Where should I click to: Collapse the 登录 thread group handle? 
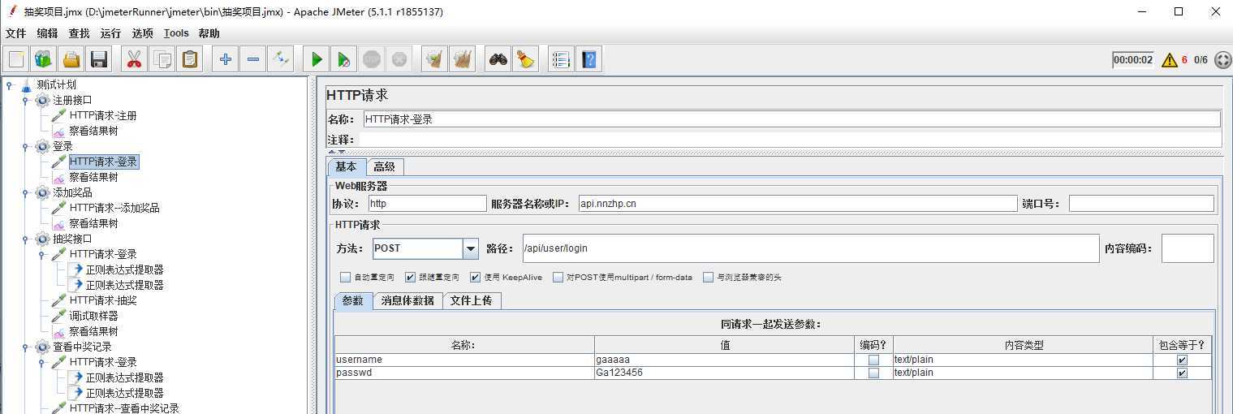(x=25, y=147)
